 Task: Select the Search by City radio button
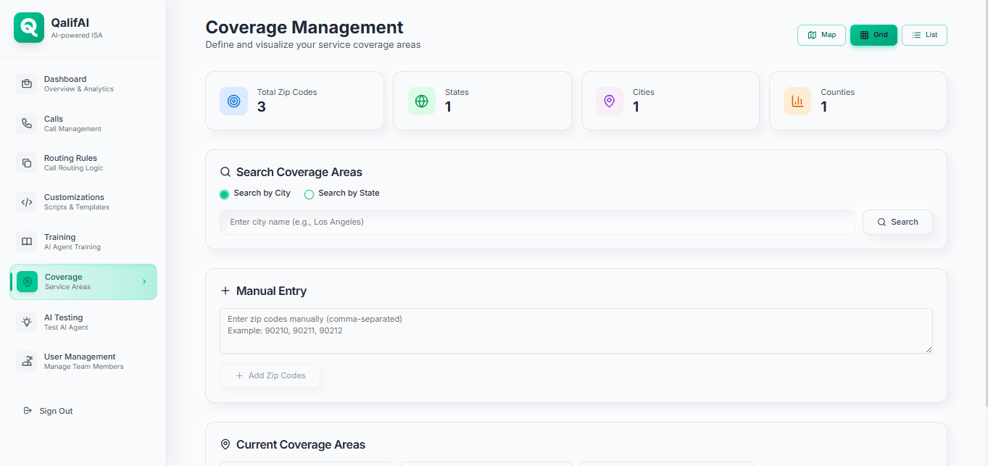(x=225, y=194)
